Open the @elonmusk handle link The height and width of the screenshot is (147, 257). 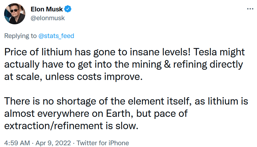coord(48,18)
